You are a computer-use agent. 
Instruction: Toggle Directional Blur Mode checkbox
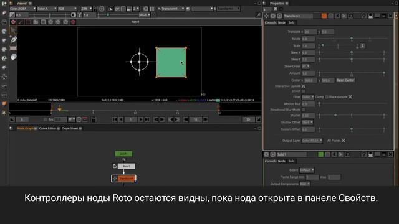[304, 110]
